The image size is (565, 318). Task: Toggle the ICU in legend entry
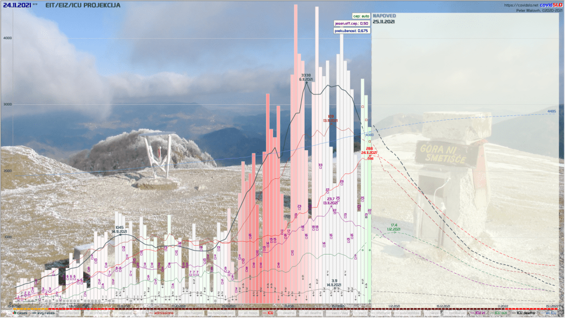(477, 312)
